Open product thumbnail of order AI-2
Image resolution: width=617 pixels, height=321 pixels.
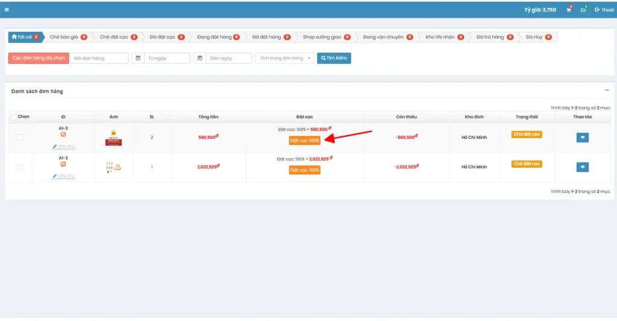(x=113, y=167)
